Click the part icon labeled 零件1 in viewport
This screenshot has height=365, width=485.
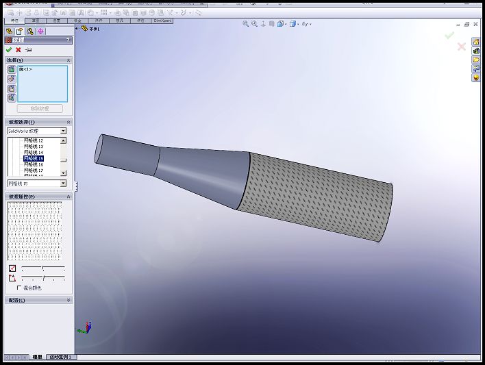(84, 29)
